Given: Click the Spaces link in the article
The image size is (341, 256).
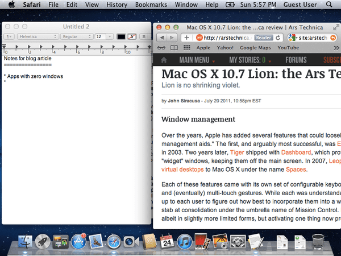Looking at the screenshot, I should pos(296,170).
